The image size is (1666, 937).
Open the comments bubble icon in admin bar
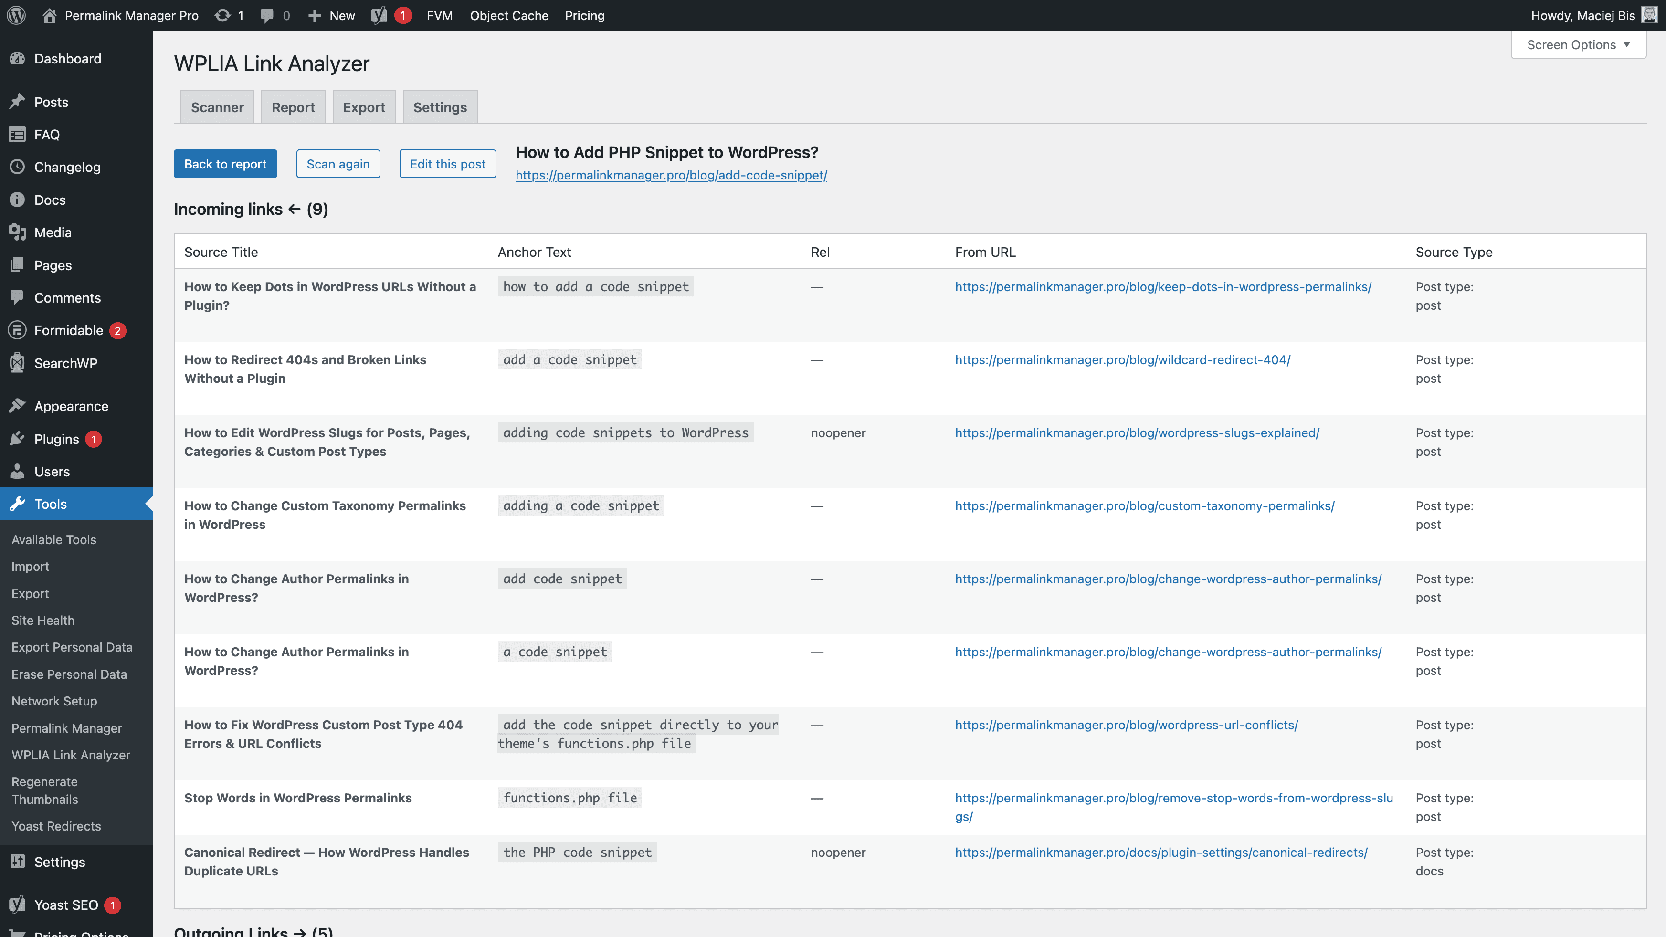point(266,16)
